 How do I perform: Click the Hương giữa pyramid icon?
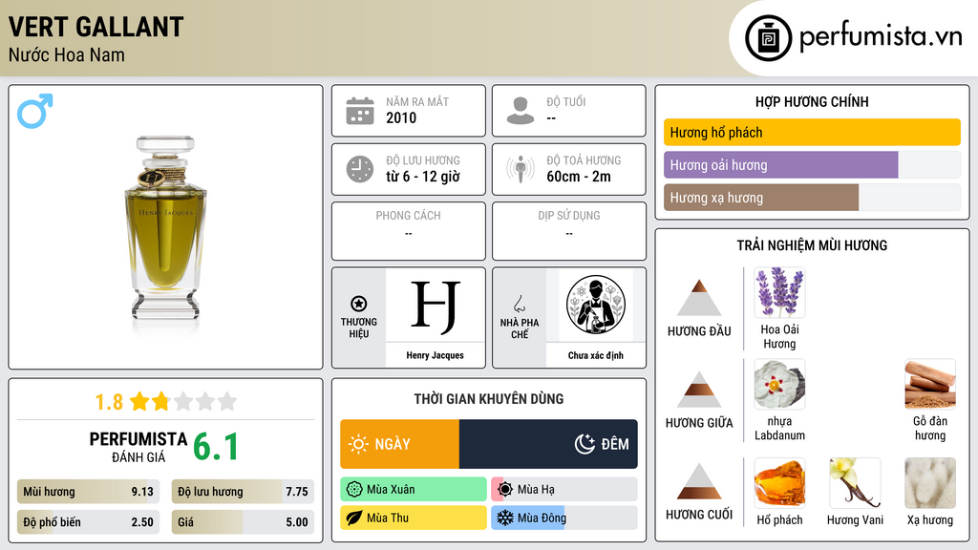pyautogui.click(x=699, y=390)
